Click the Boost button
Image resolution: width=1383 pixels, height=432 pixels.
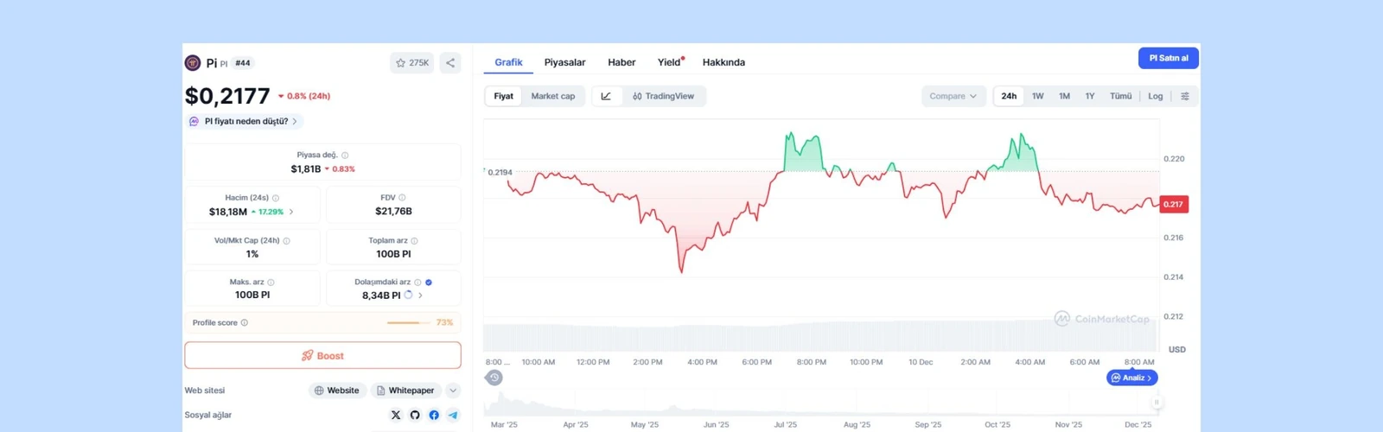(x=322, y=355)
